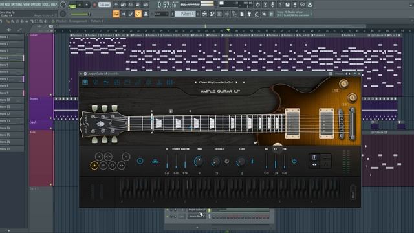Select the Bass track header

click(41, 158)
